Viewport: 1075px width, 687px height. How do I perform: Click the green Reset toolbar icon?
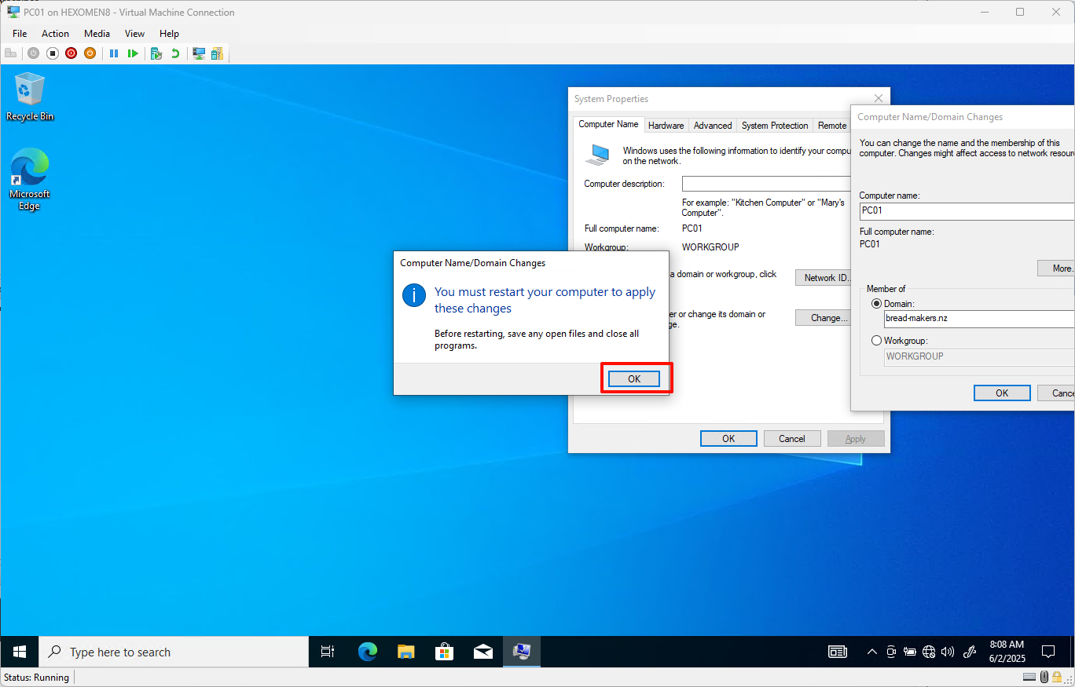click(133, 53)
